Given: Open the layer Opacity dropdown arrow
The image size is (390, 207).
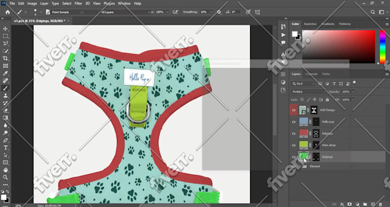Looking at the screenshot, I should point(353,92).
